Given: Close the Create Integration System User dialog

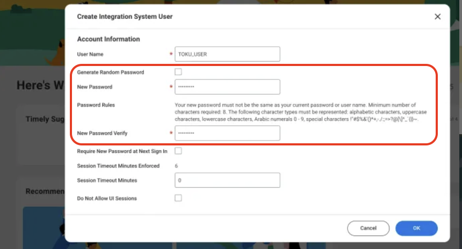Looking at the screenshot, I should 437,17.
